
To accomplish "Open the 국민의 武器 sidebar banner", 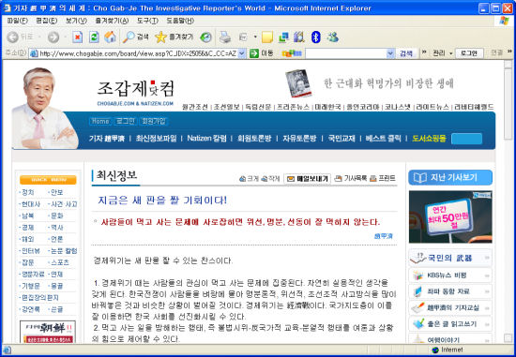I will point(450,258).
